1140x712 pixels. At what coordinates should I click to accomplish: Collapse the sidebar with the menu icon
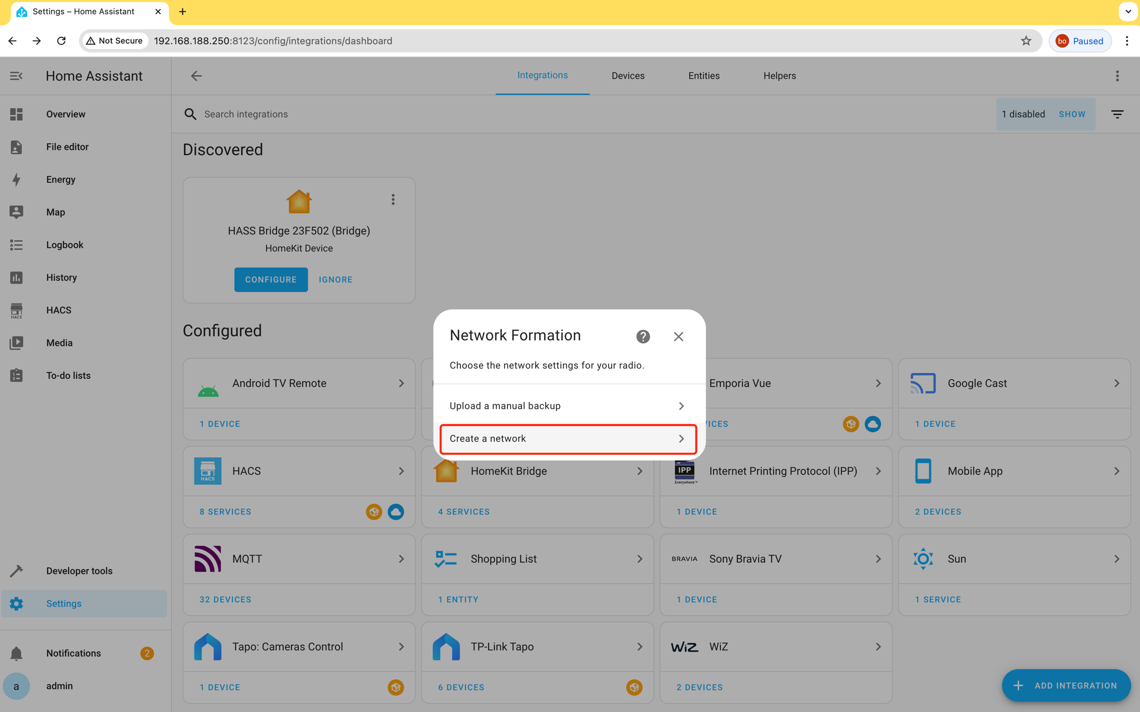point(16,76)
